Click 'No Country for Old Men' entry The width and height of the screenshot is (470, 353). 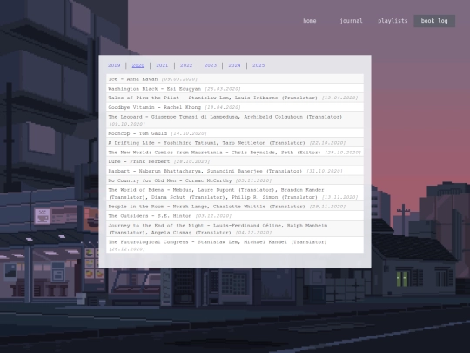pyautogui.click(x=235, y=180)
